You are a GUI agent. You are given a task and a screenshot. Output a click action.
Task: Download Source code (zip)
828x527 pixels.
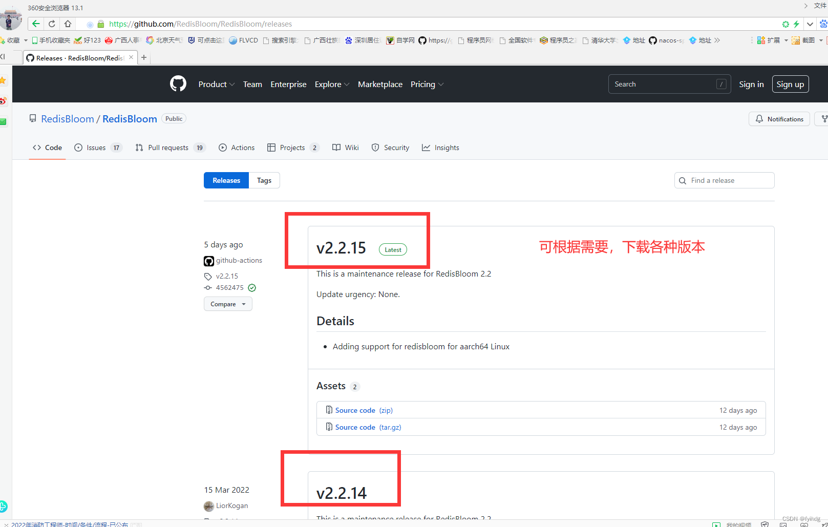364,410
